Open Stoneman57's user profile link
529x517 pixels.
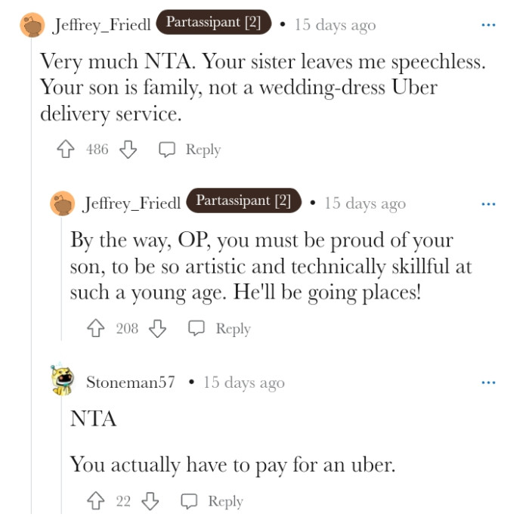[x=130, y=382]
